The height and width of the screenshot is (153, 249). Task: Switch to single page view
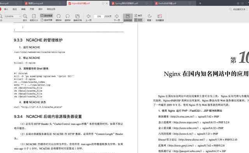coord(138,16)
